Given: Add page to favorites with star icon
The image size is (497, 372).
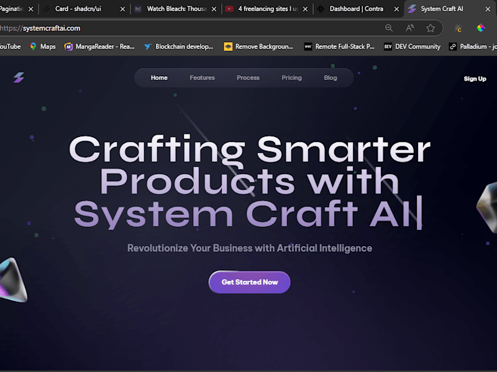Looking at the screenshot, I should coord(431,28).
